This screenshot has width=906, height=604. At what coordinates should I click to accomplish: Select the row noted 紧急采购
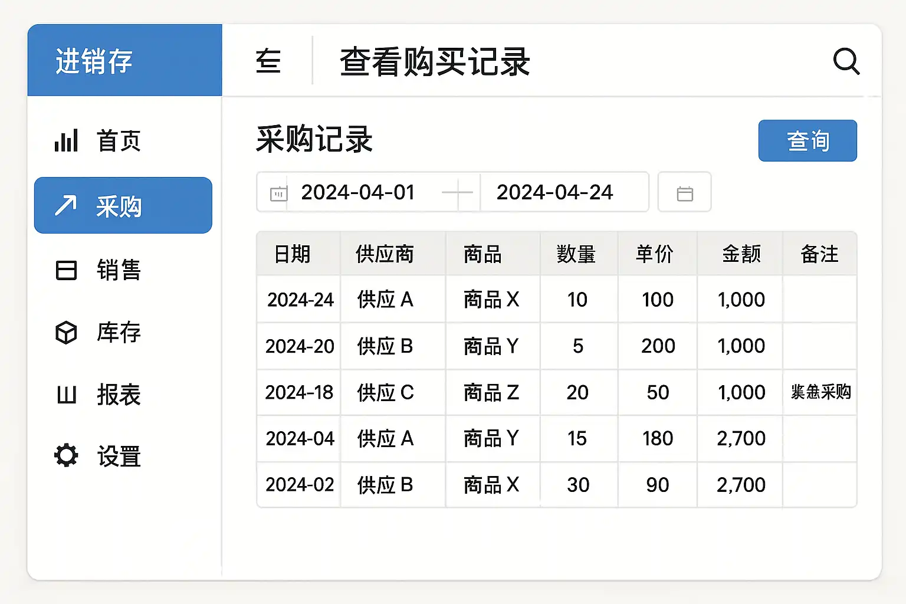click(x=557, y=392)
